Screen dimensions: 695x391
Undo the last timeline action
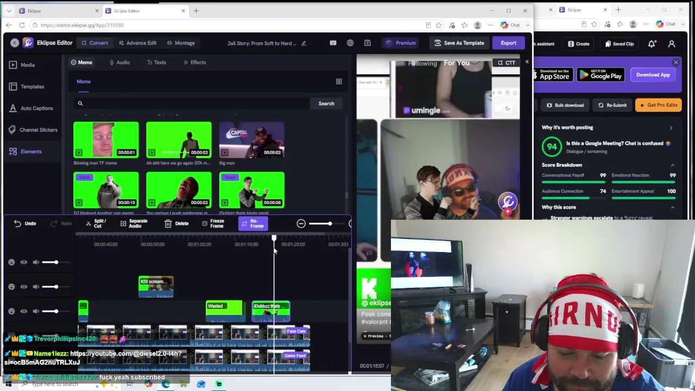pos(25,224)
